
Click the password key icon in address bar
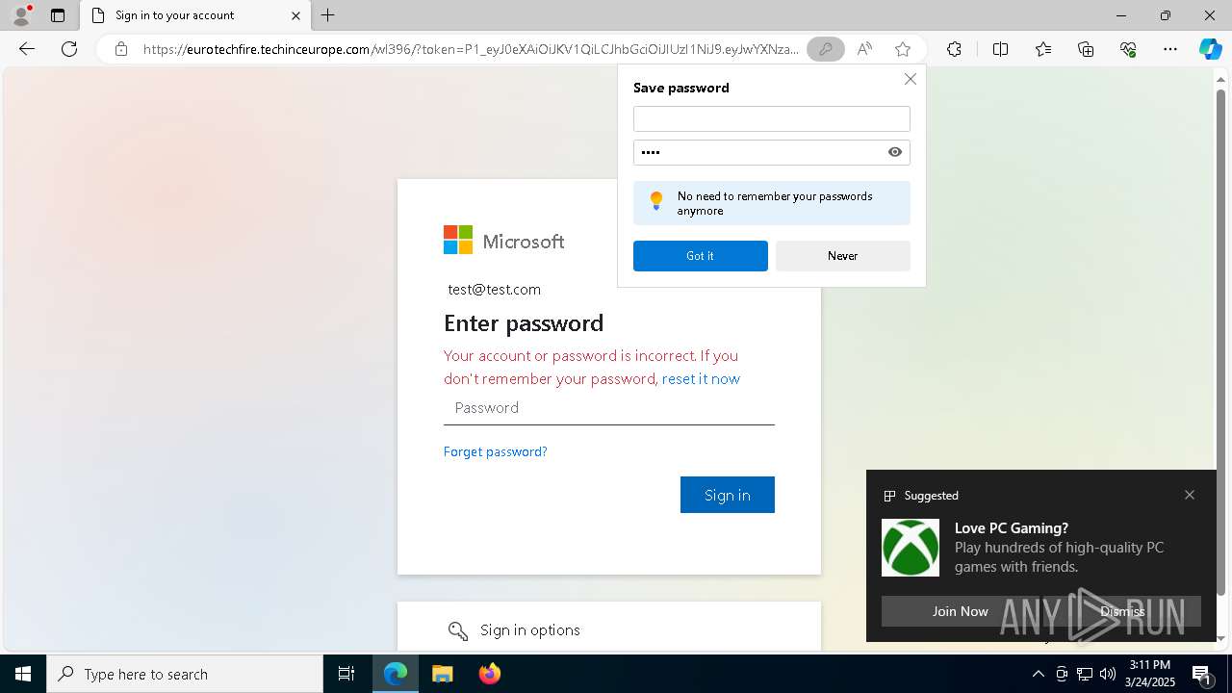tap(825, 49)
